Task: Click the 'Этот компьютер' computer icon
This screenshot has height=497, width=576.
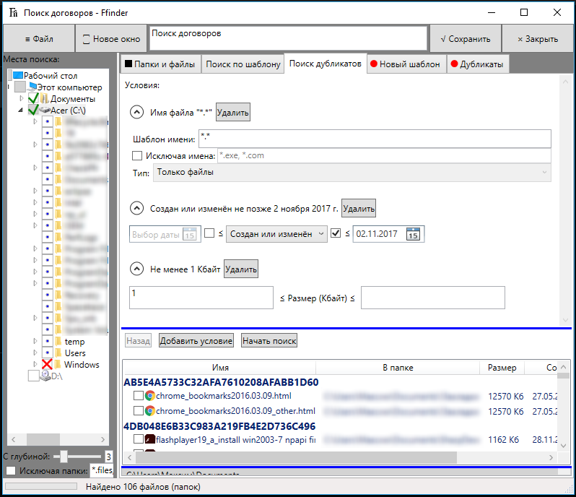Action: (32, 87)
